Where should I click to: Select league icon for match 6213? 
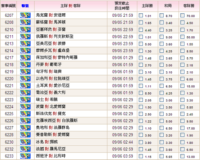(x=25, y=44)
